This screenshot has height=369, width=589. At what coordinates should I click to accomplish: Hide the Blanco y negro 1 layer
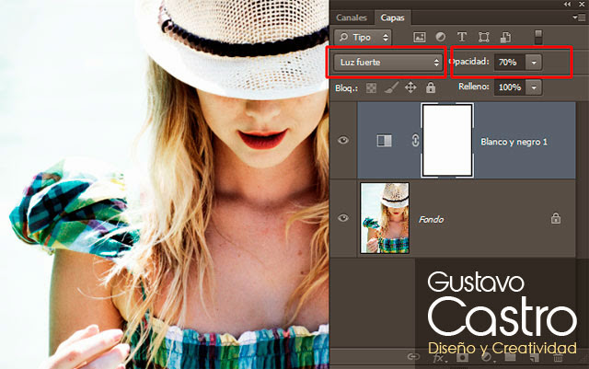(343, 140)
